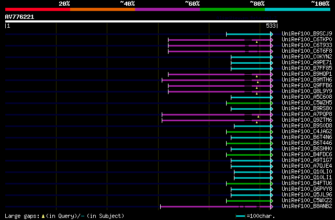Screen dimensions: 335x220
Task: Open hit UniRef100_C6T6F8
Action: [307, 51]
